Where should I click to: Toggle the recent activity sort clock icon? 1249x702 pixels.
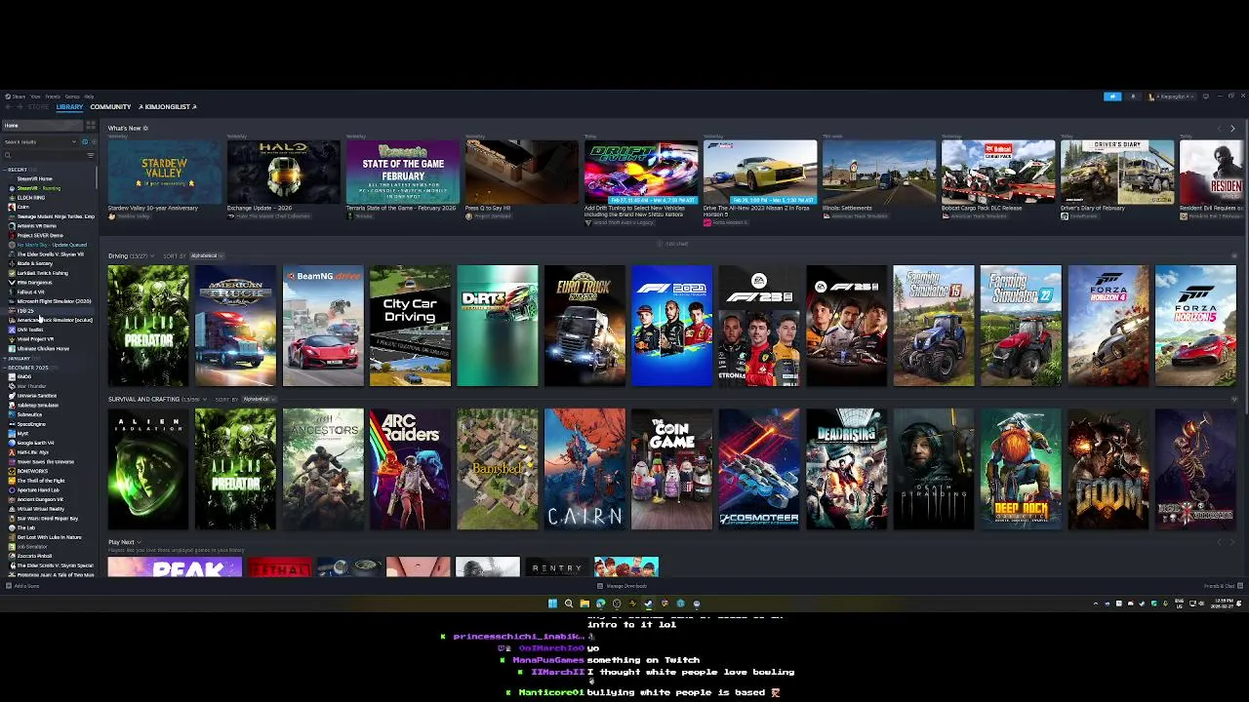(85, 142)
